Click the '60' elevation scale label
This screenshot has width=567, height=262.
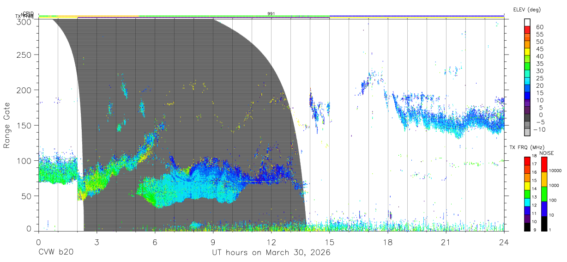tap(539, 27)
